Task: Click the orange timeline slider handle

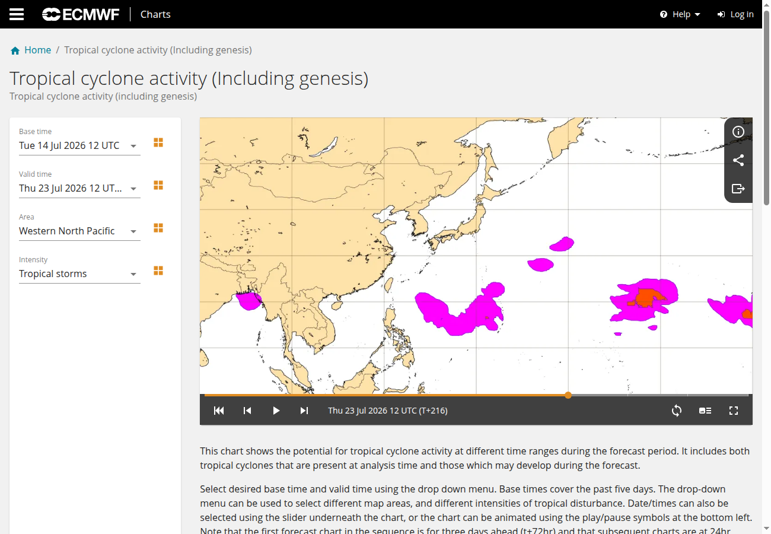Action: [568, 395]
